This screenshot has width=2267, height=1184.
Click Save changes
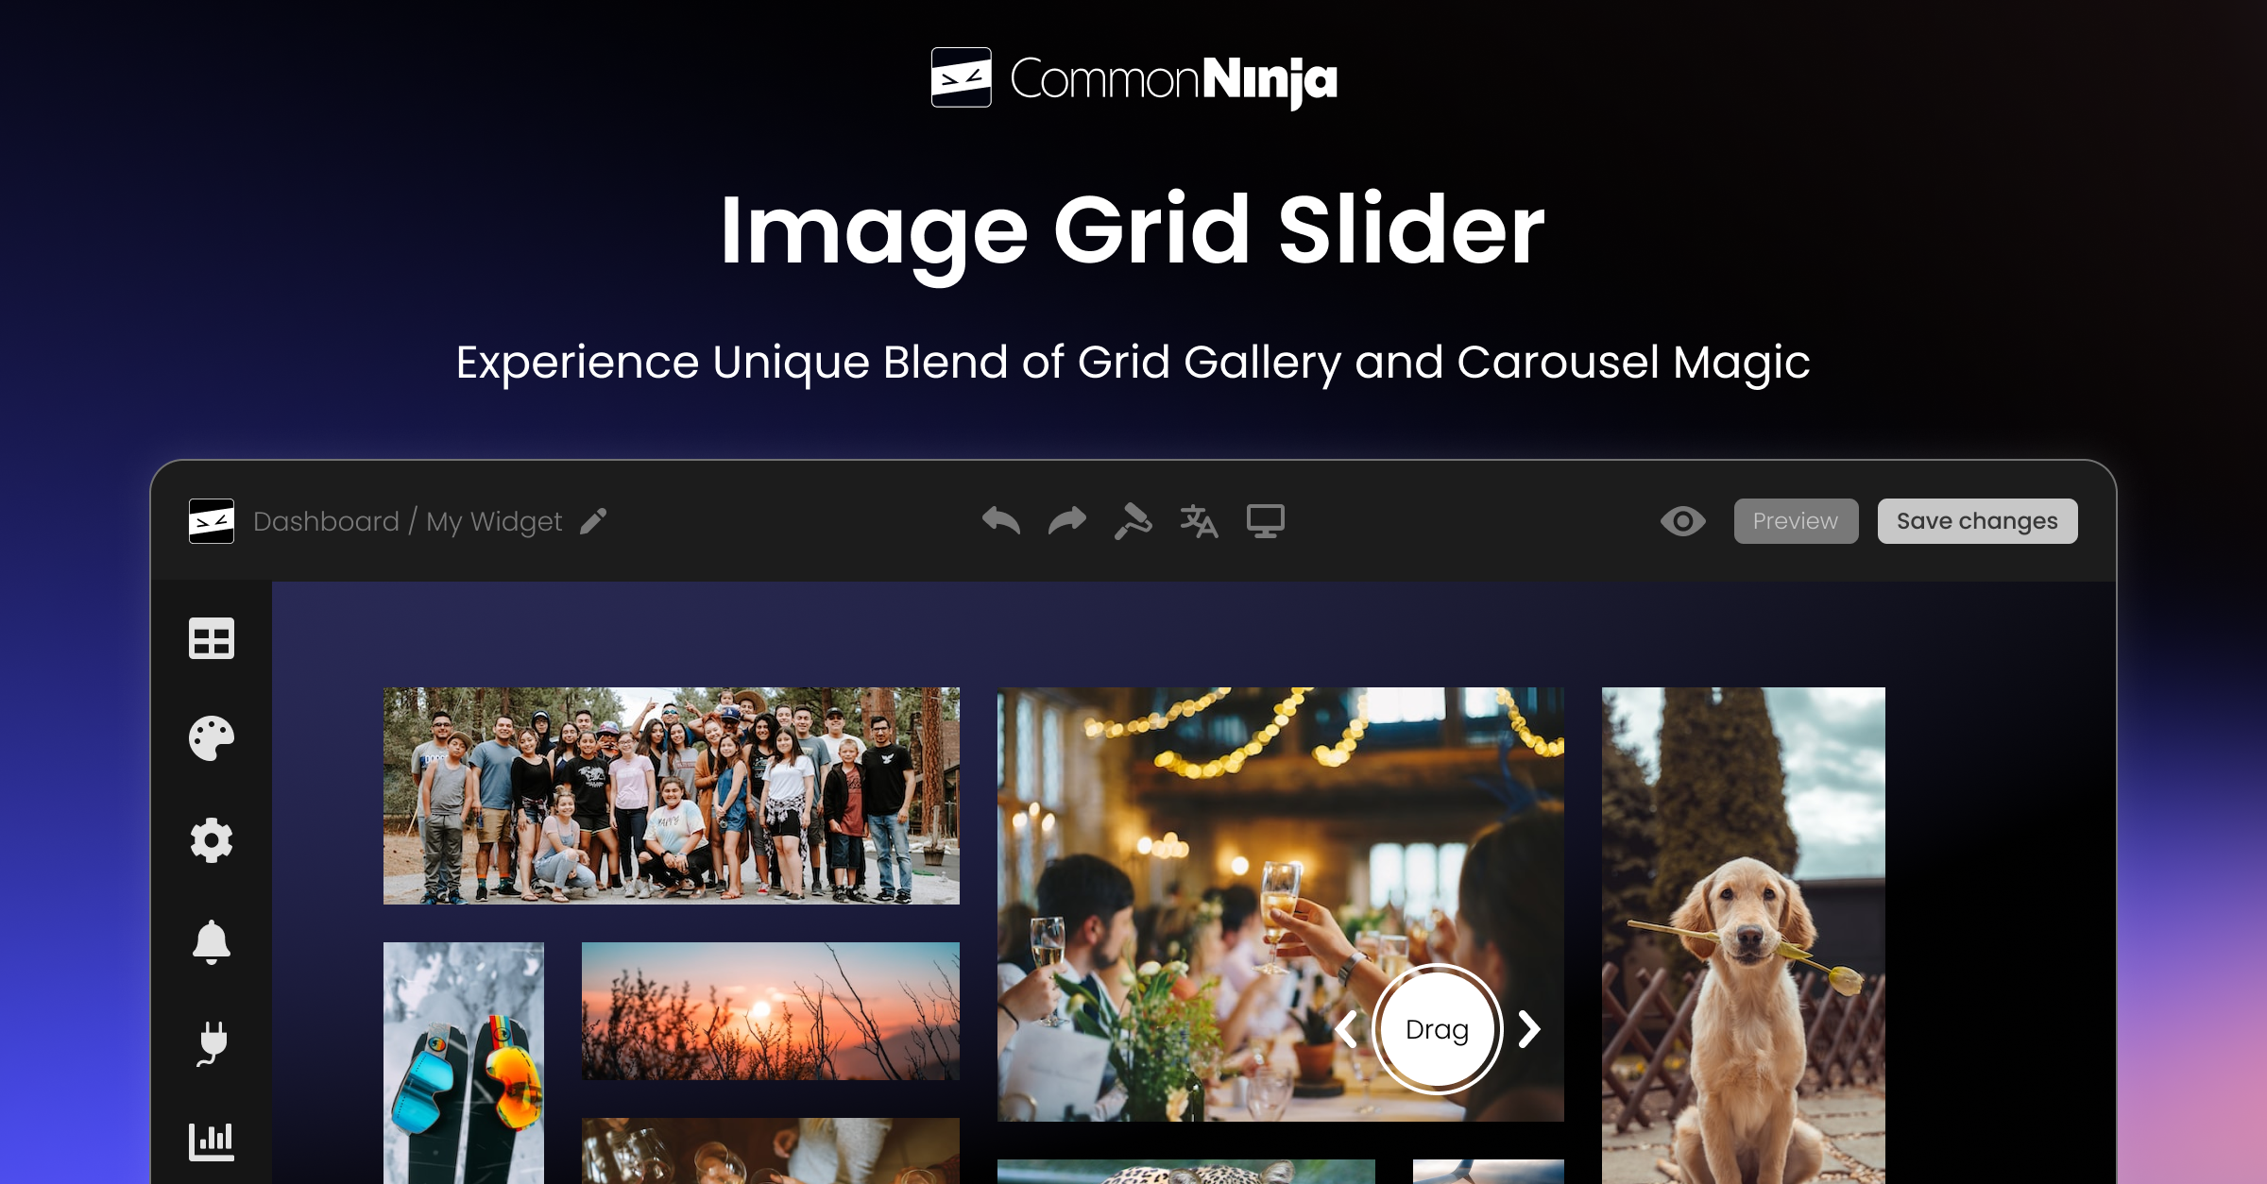pyautogui.click(x=1976, y=520)
